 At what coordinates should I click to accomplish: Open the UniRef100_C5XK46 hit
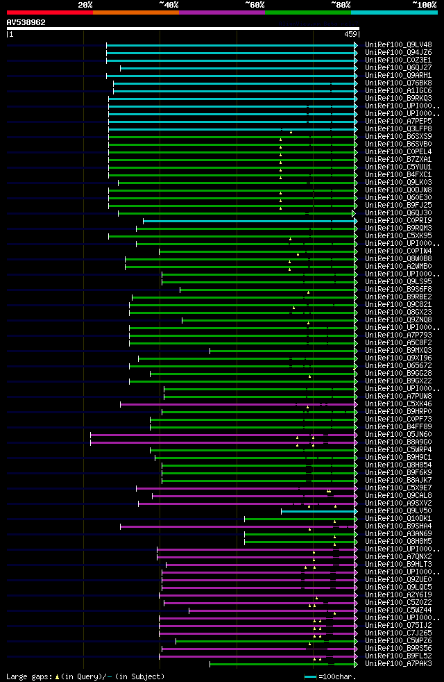click(398, 404)
